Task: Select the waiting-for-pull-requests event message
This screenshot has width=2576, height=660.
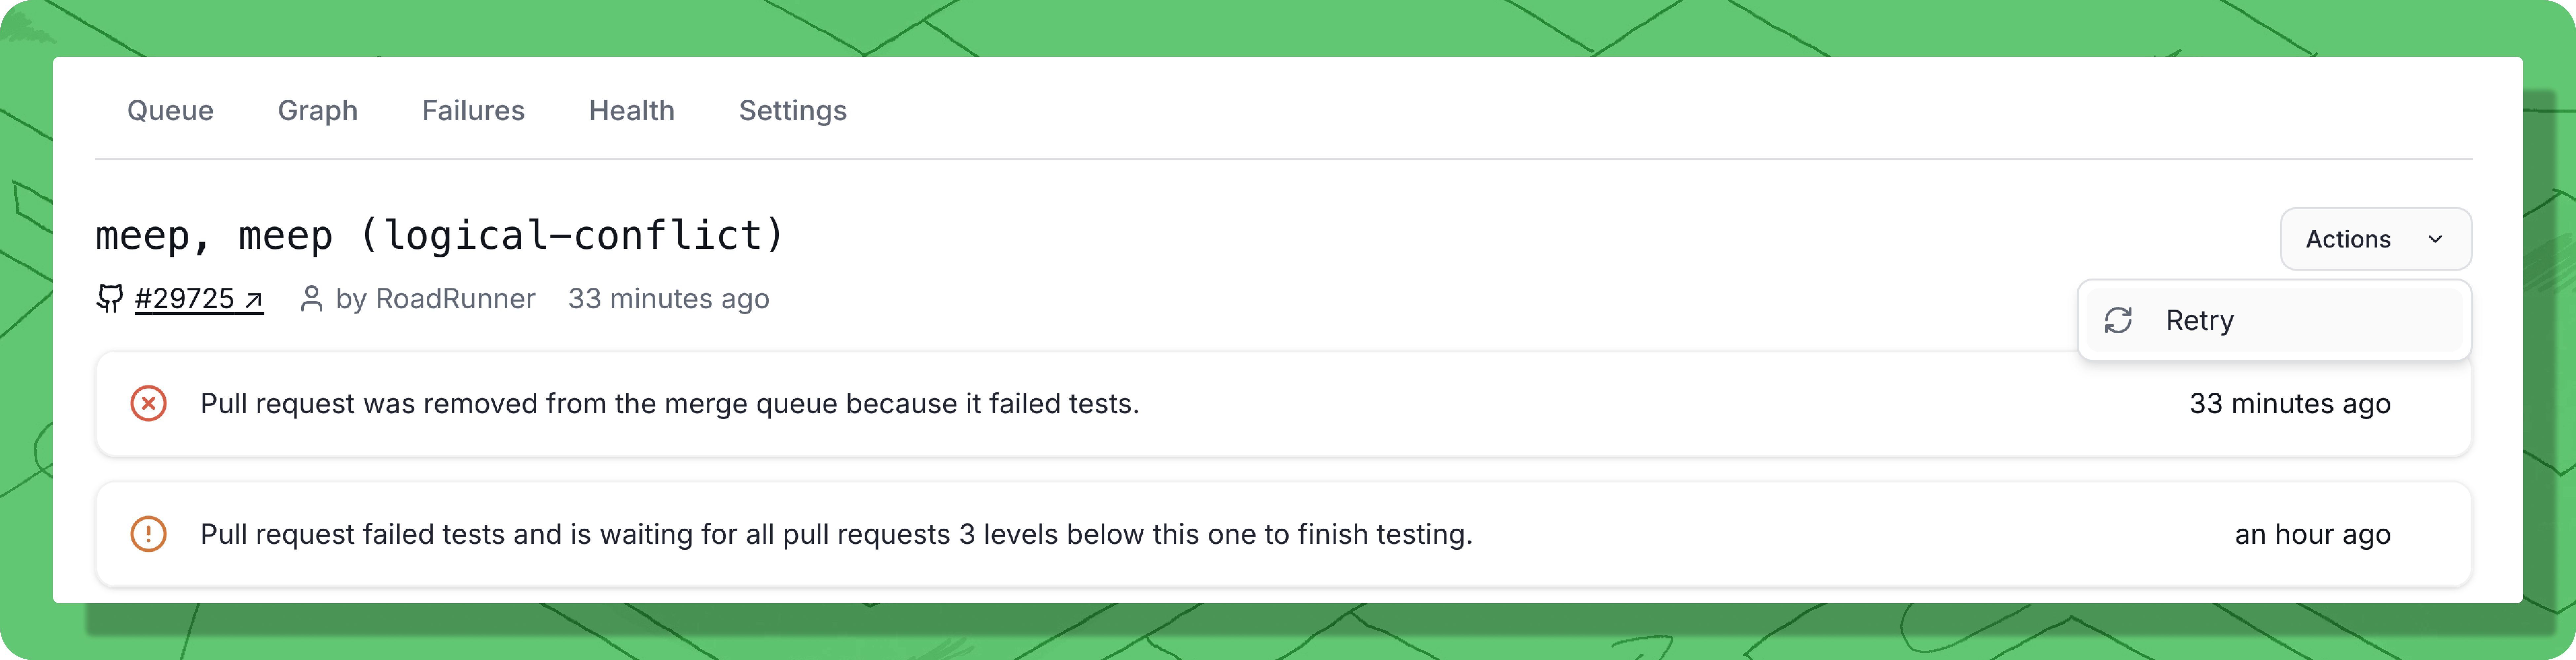Action: tap(836, 534)
